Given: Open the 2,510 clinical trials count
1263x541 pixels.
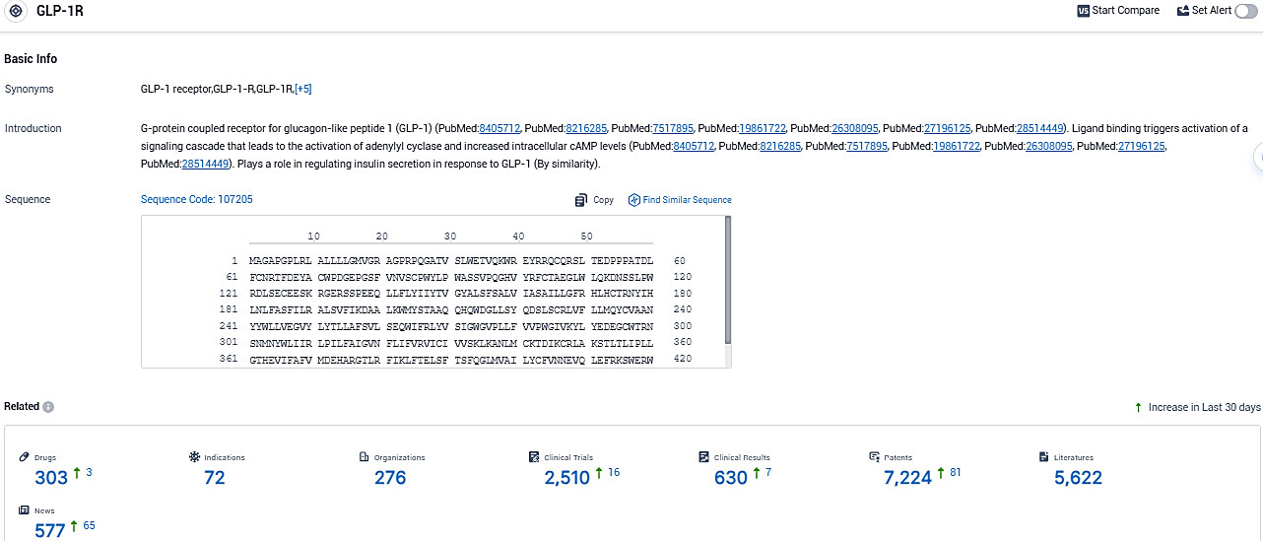Looking at the screenshot, I should click(566, 478).
